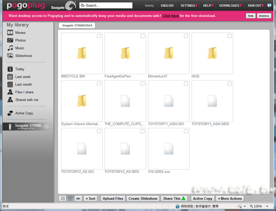Screen dimensions: 276x211
Task: Open Music library note icon
Action: 10,48
